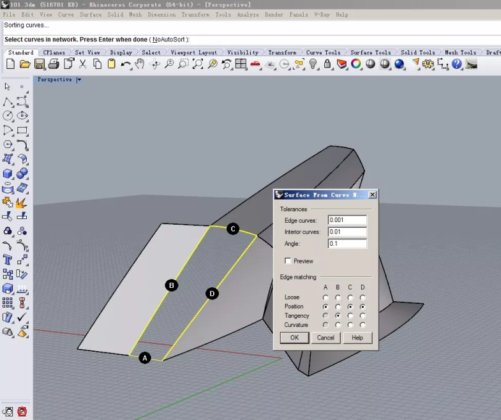The image size is (501, 420).
Task: Open the Help question mark icon
Action: (x=457, y=64)
